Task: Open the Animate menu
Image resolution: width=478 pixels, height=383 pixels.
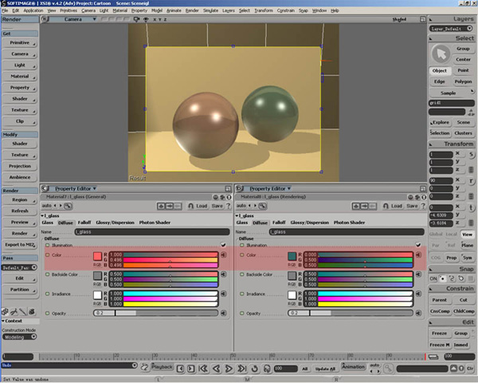Action: click(174, 10)
